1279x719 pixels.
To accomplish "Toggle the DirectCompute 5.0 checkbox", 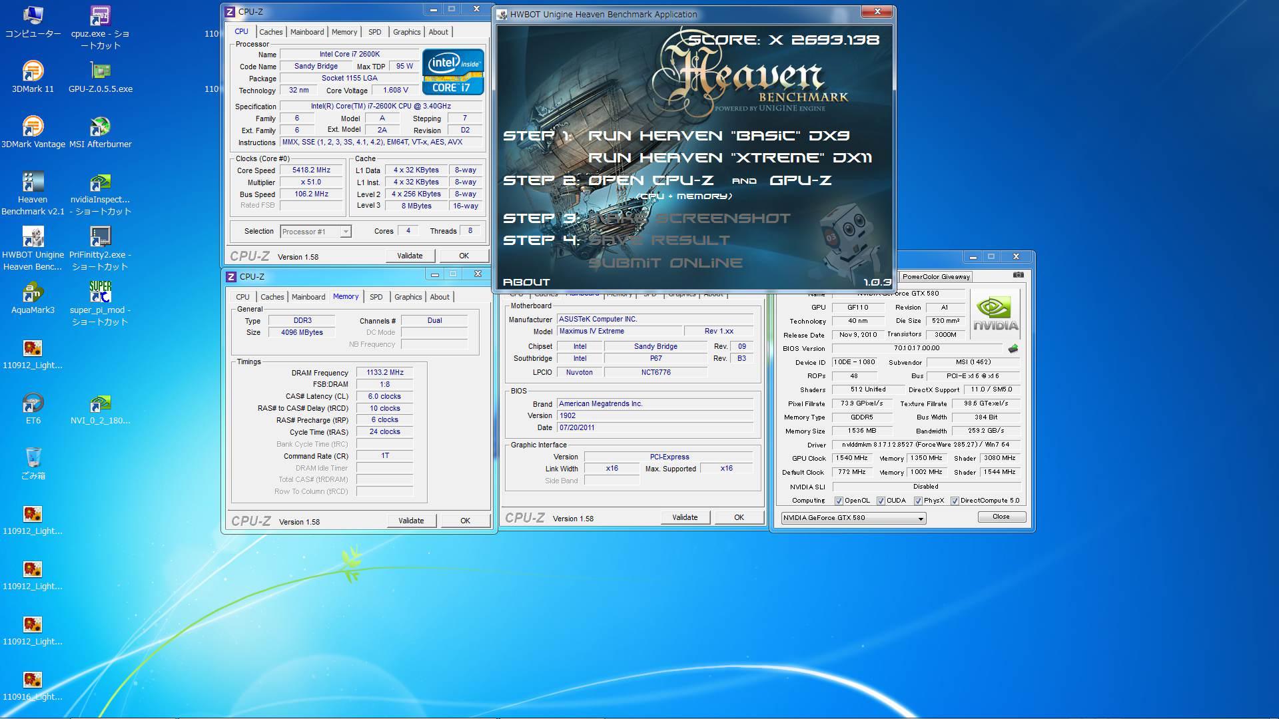I will [x=955, y=501].
